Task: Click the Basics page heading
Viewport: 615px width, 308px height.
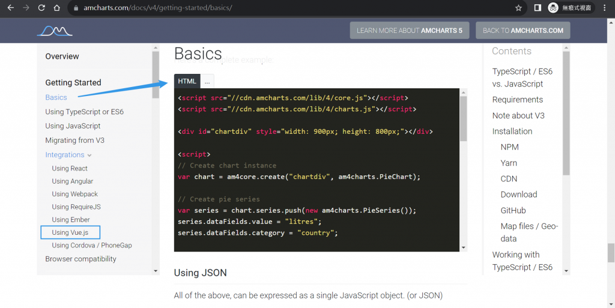Action: point(198,53)
